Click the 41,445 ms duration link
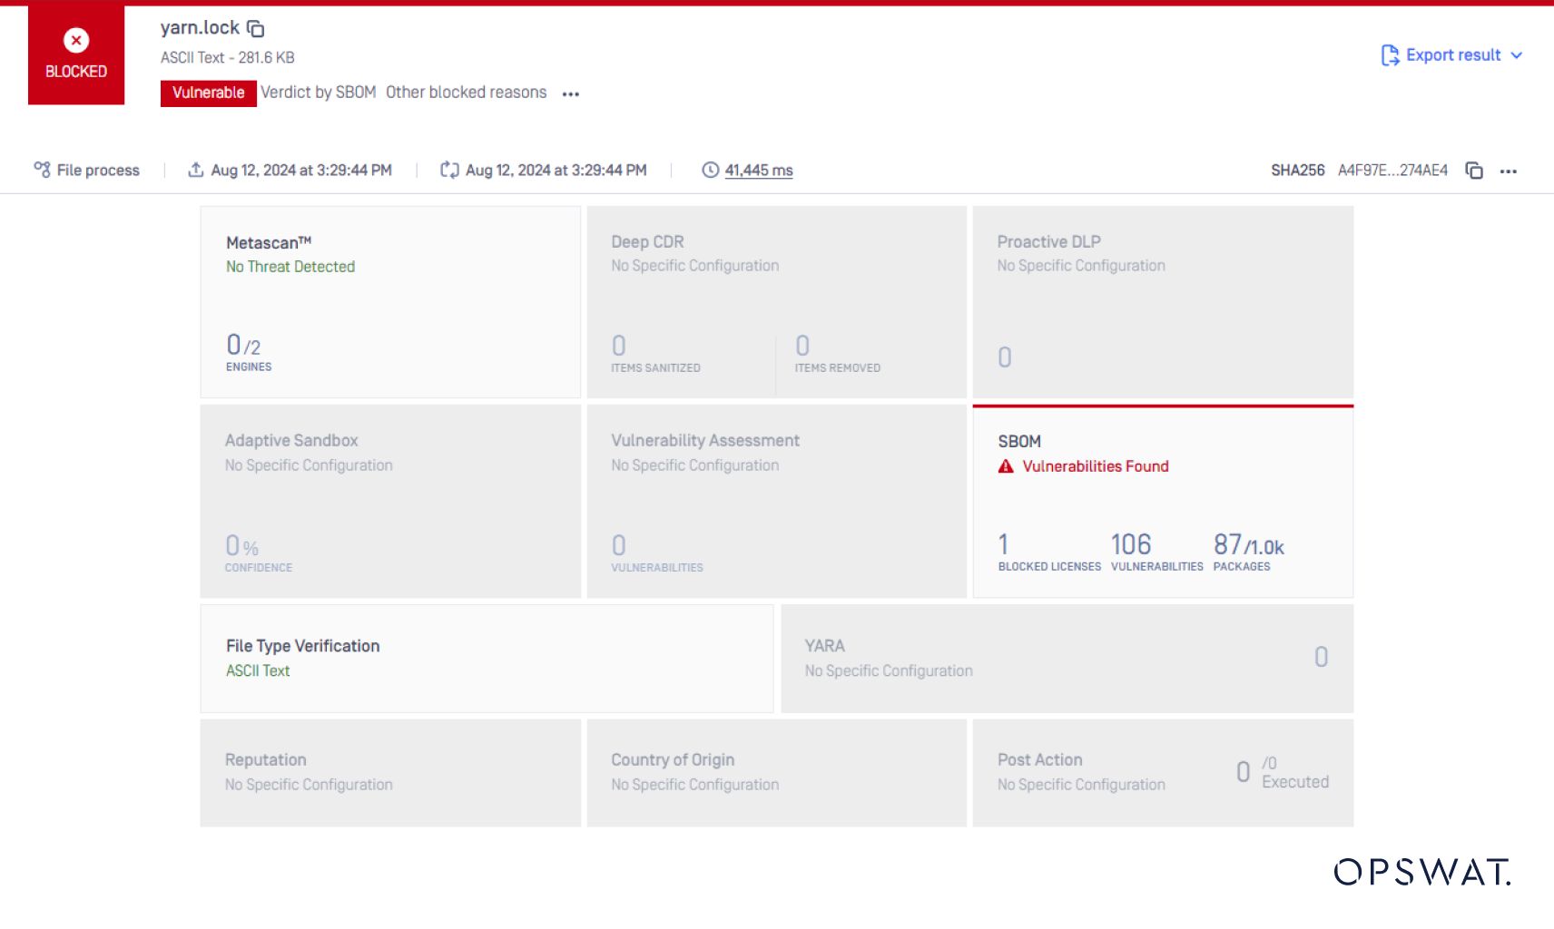 click(x=758, y=170)
